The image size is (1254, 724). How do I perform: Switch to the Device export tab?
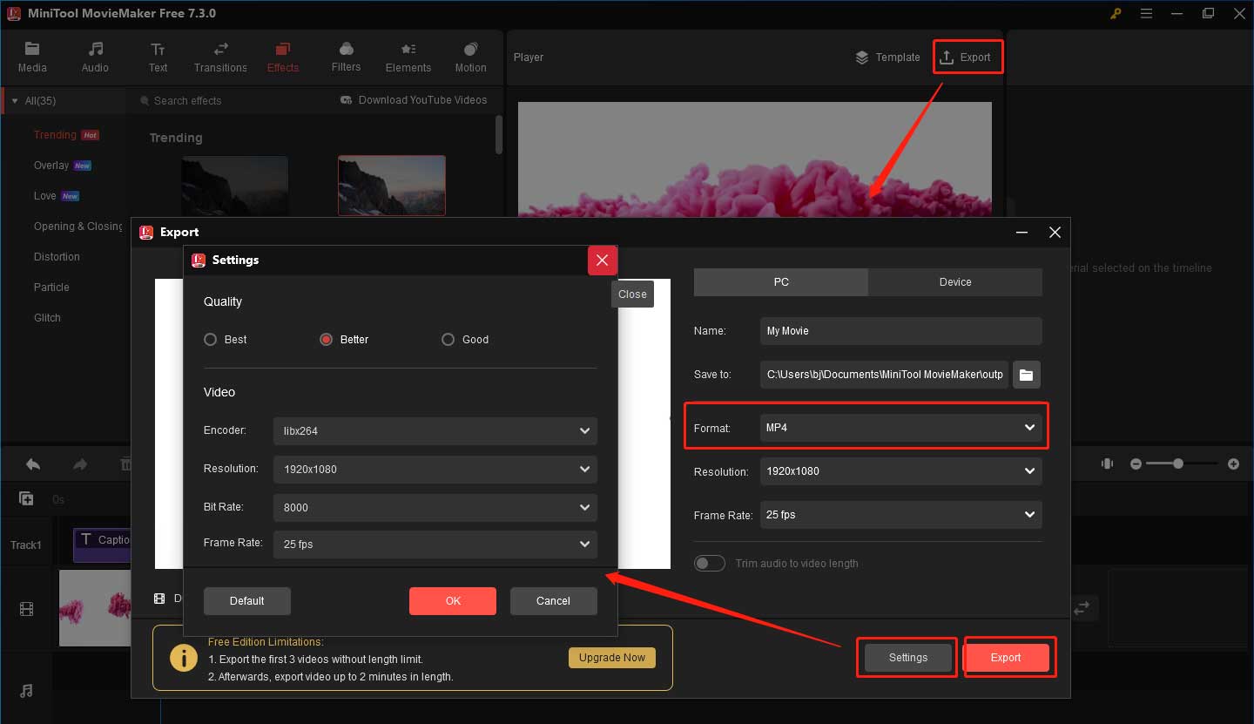click(955, 282)
